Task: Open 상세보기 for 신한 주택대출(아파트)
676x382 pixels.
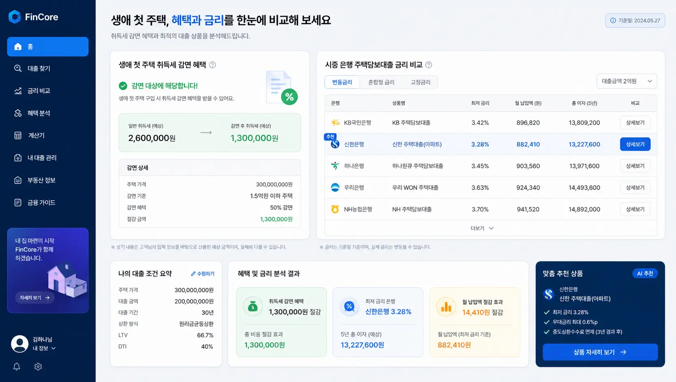Action: (x=635, y=144)
